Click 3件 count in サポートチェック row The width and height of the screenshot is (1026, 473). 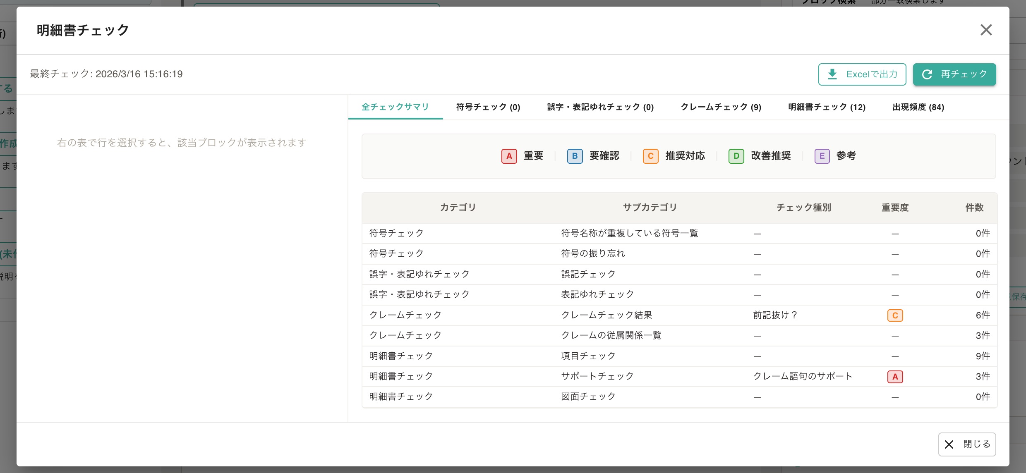pos(983,377)
